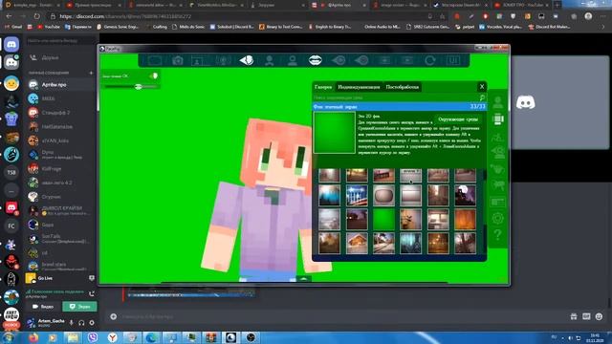Viewport: 612px width, 344px height.
Task: Select the wooden cabin thumbnail
Action: (357, 243)
